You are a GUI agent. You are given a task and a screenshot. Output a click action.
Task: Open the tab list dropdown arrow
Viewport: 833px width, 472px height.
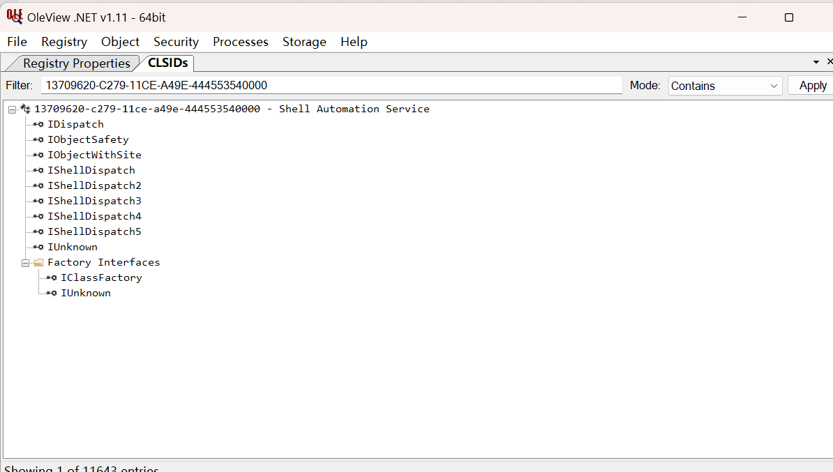pyautogui.click(x=816, y=62)
